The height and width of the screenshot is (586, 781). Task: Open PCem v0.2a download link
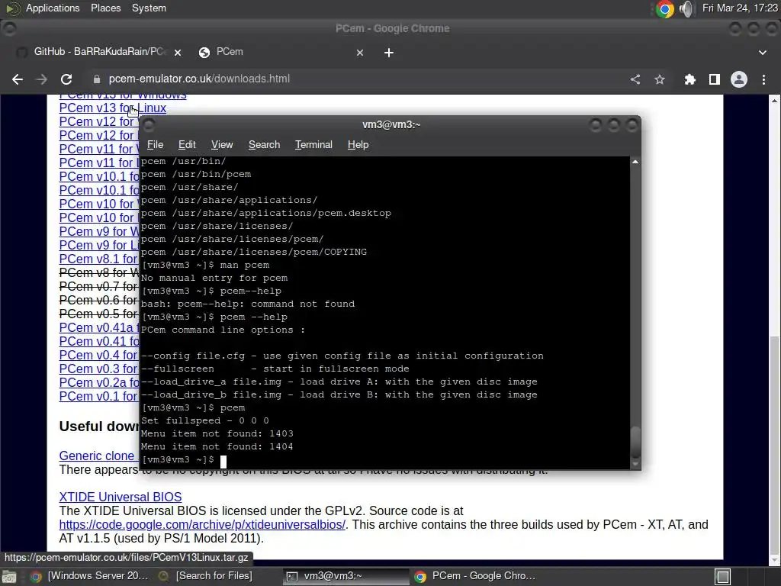[98, 383]
